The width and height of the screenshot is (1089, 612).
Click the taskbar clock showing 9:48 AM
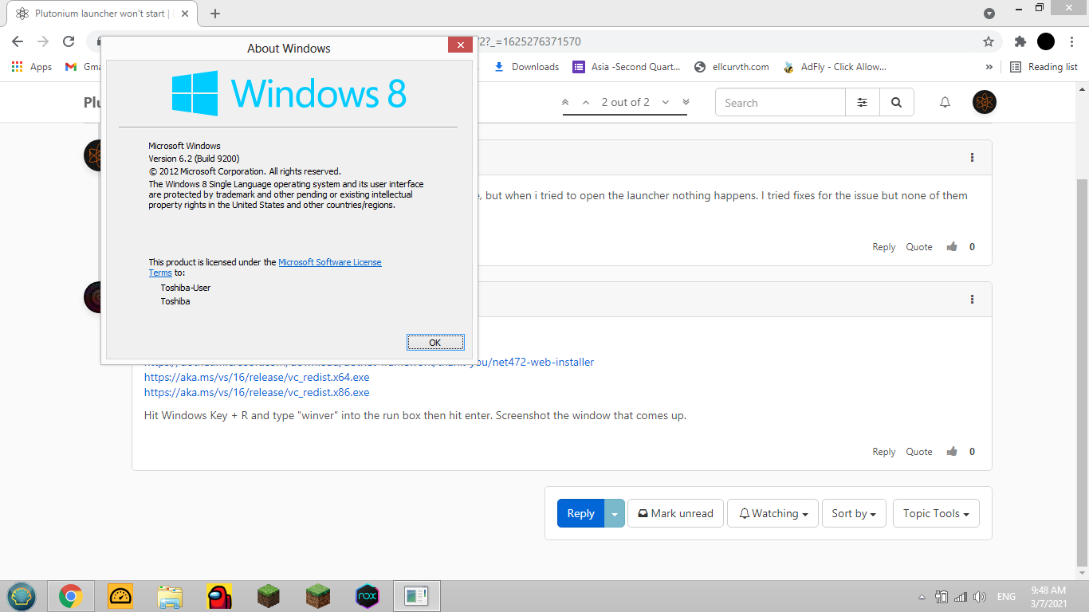point(1048,597)
